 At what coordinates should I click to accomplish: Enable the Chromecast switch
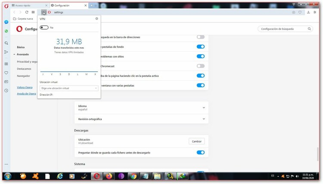coord(200,66)
